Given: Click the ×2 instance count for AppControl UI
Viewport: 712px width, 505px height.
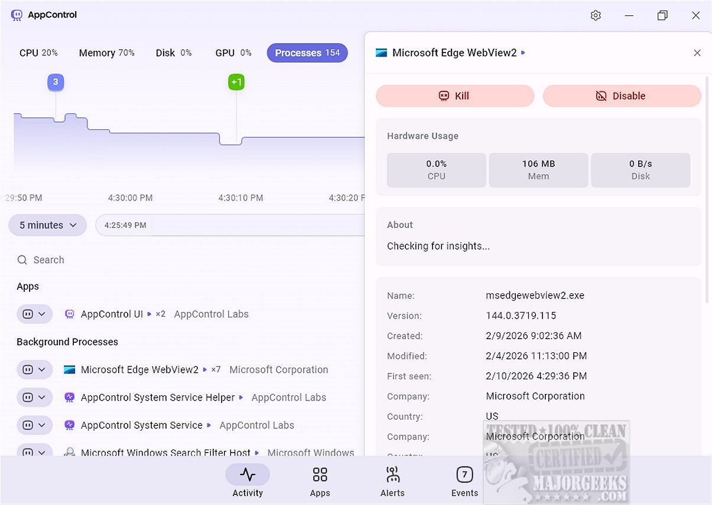Looking at the screenshot, I should (x=160, y=314).
